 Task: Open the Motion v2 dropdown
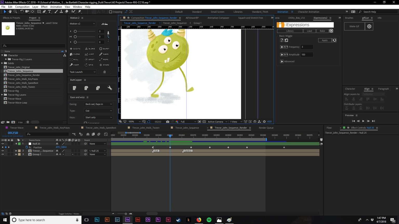[x=82, y=24]
